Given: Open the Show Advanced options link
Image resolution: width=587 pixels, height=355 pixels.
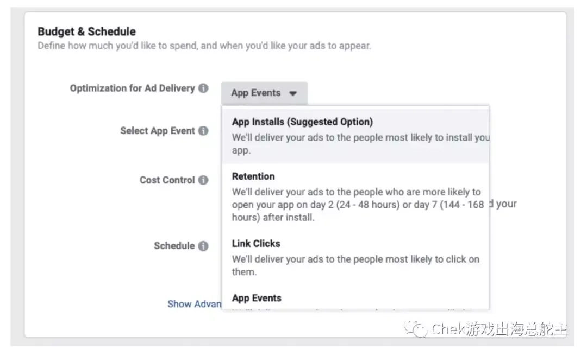Looking at the screenshot, I should pyautogui.click(x=194, y=304).
